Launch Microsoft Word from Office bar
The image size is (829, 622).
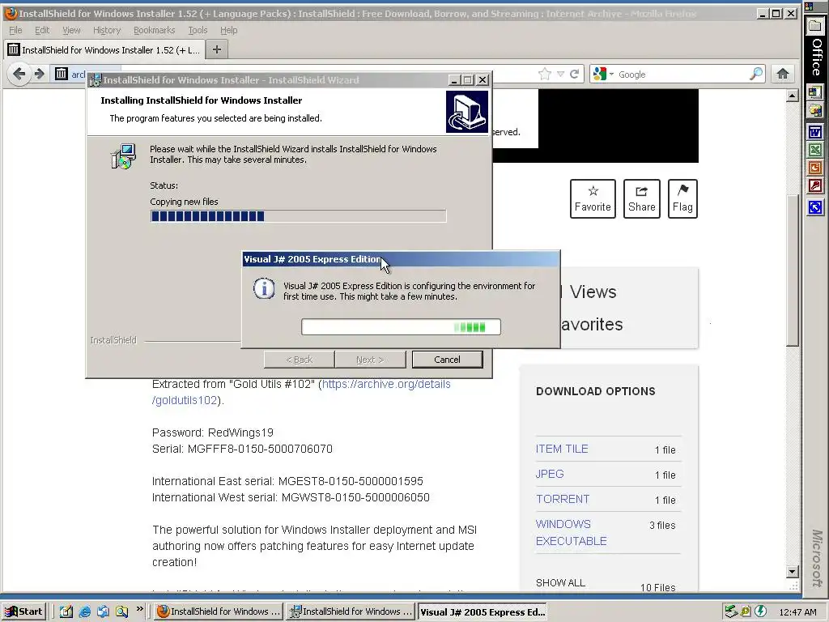click(814, 131)
